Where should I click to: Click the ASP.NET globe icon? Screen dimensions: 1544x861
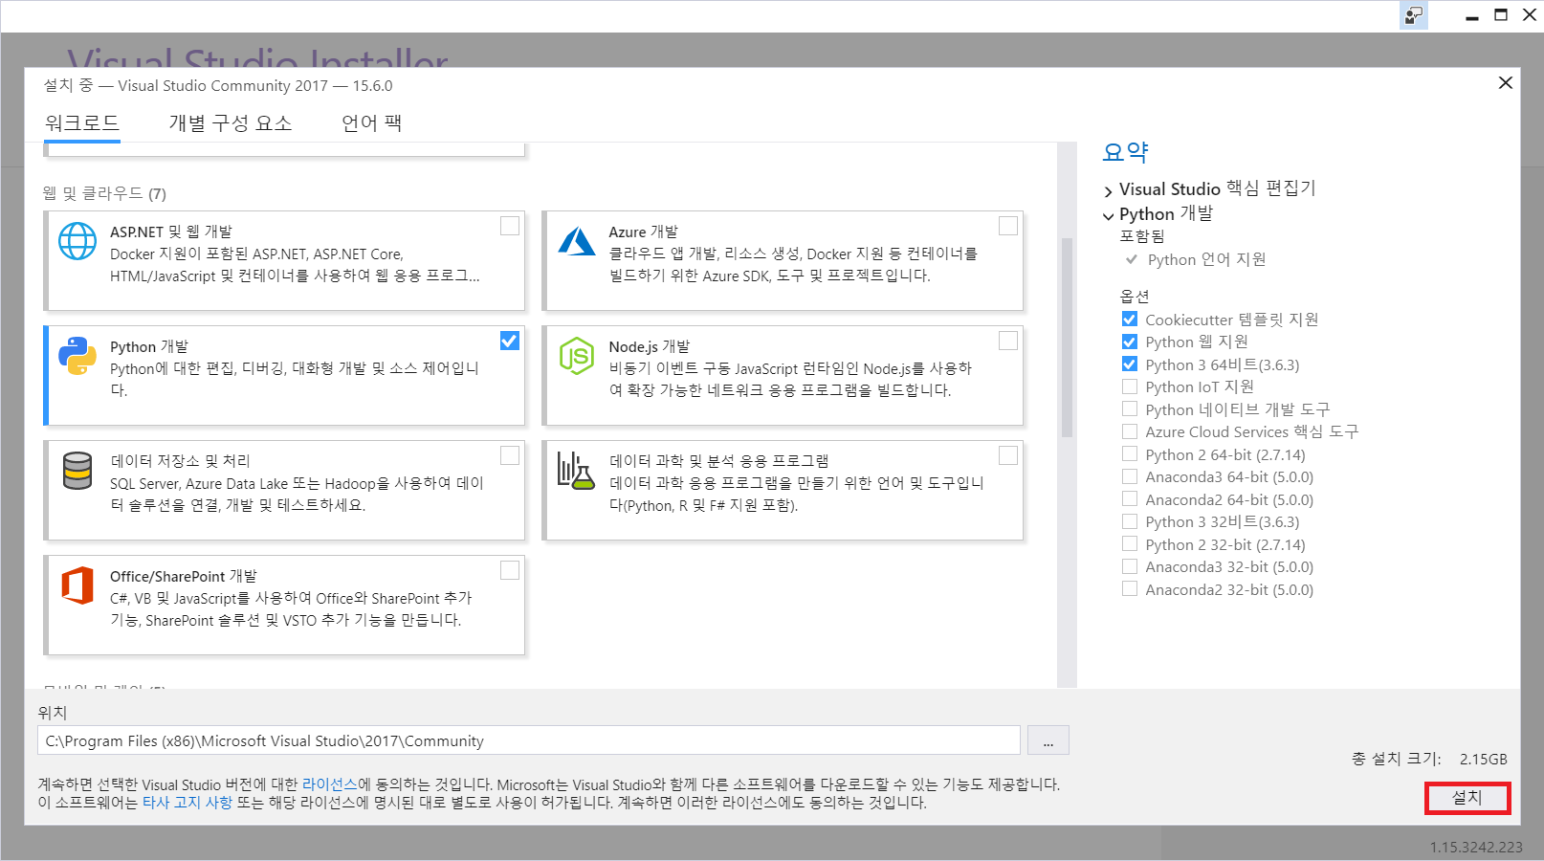click(77, 241)
